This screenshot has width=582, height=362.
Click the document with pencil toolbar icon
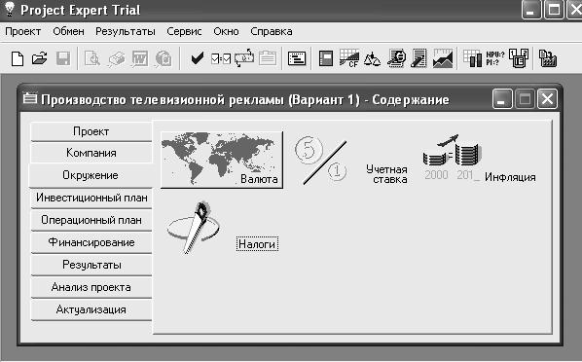[x=419, y=58]
